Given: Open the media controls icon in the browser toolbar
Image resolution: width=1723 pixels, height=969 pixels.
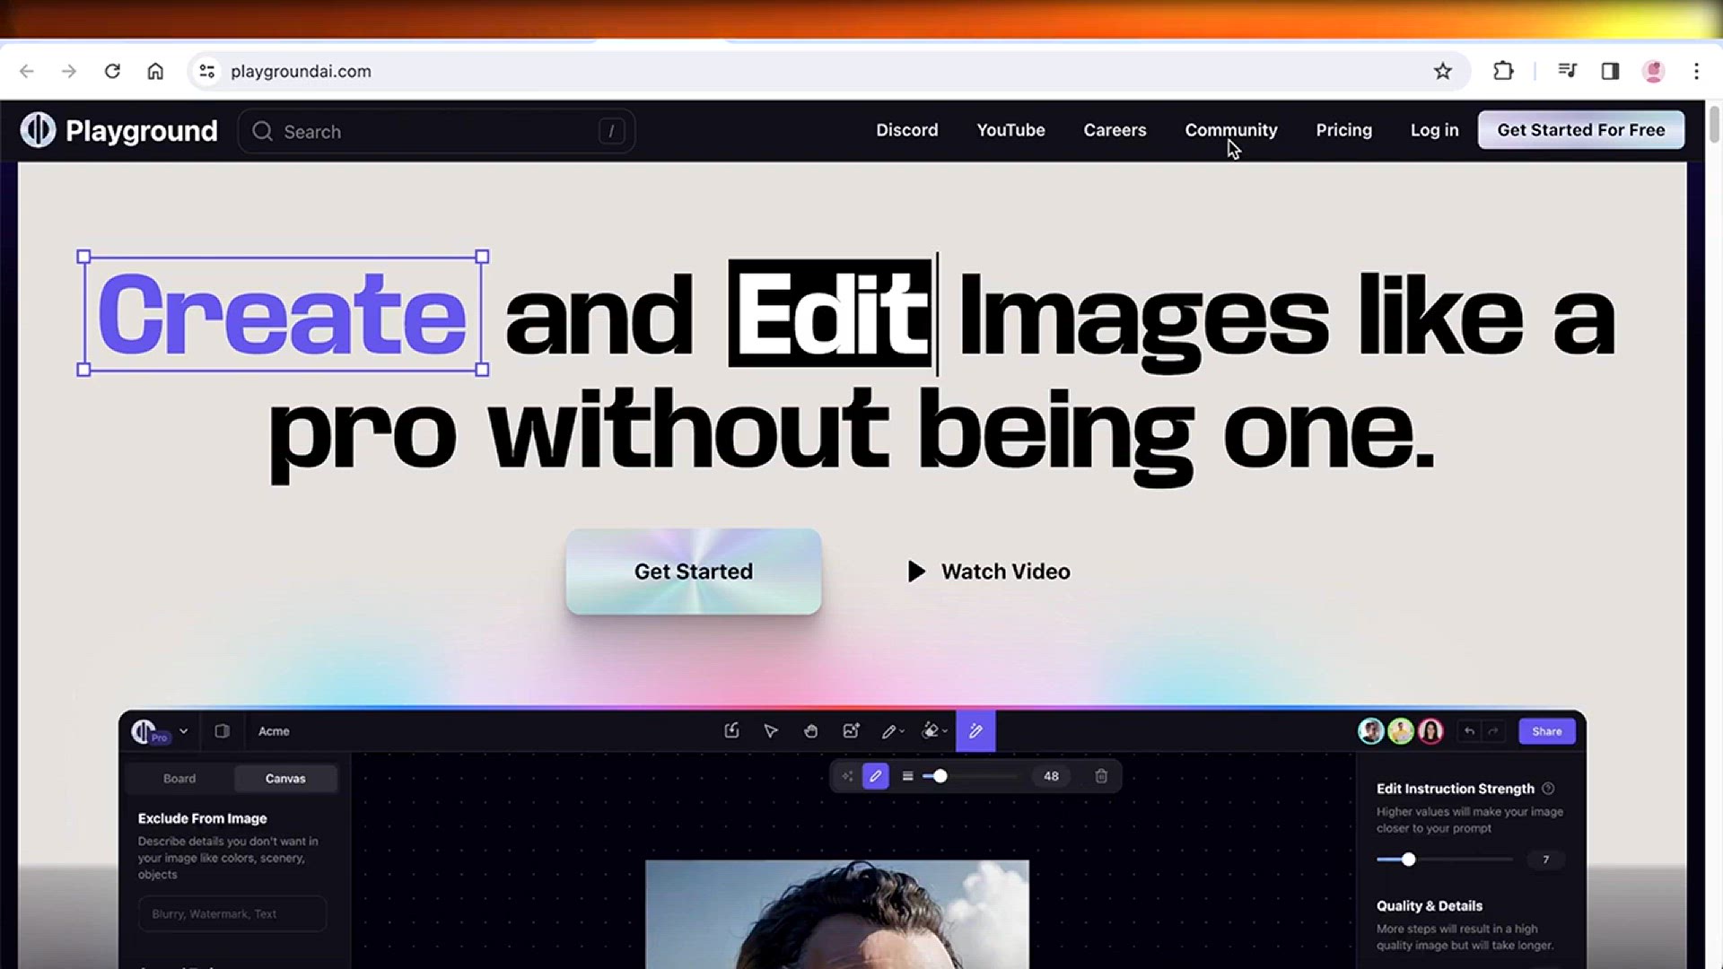Looking at the screenshot, I should [x=1568, y=71].
